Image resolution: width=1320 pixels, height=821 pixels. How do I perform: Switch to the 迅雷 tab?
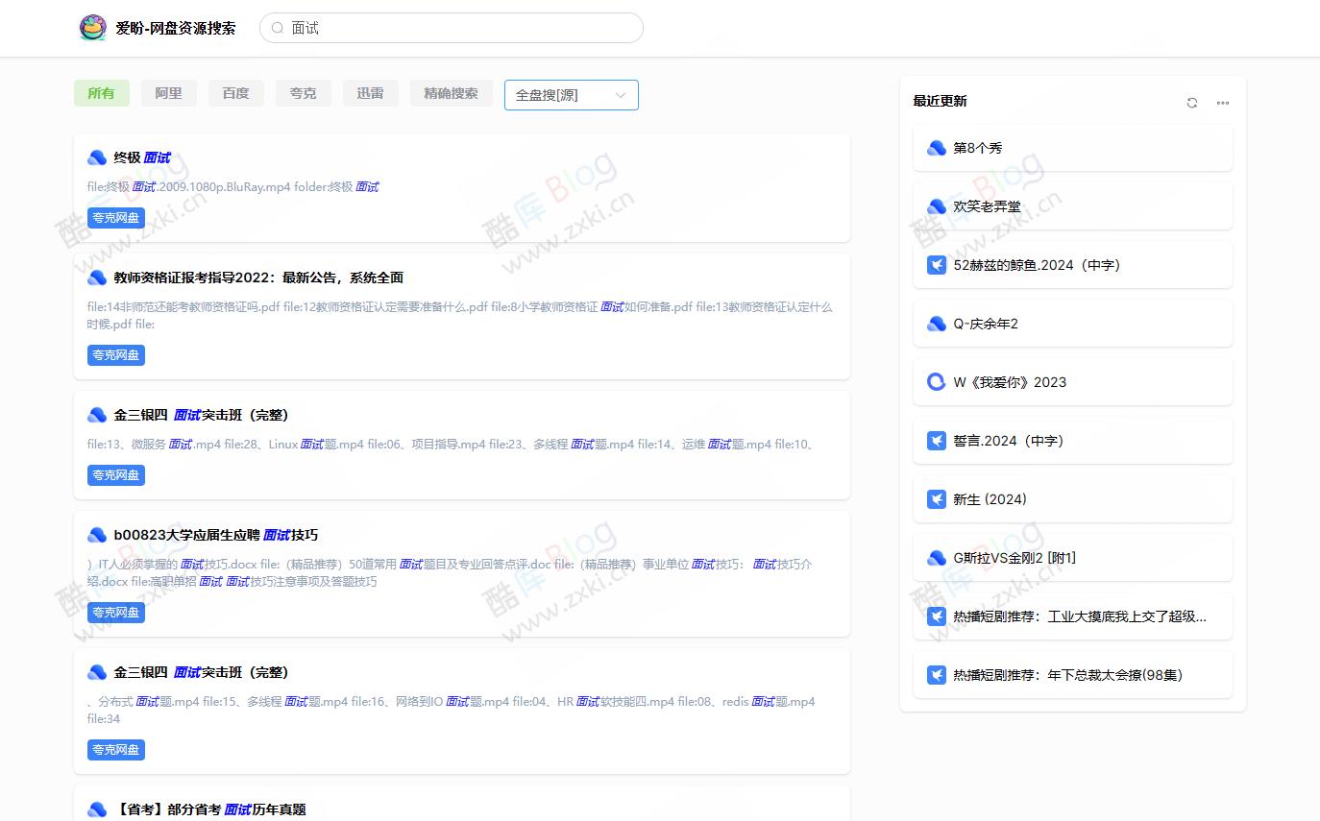pos(370,93)
